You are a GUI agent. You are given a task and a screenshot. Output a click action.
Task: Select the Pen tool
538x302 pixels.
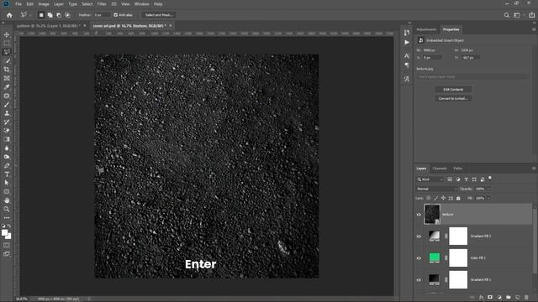(x=7, y=165)
